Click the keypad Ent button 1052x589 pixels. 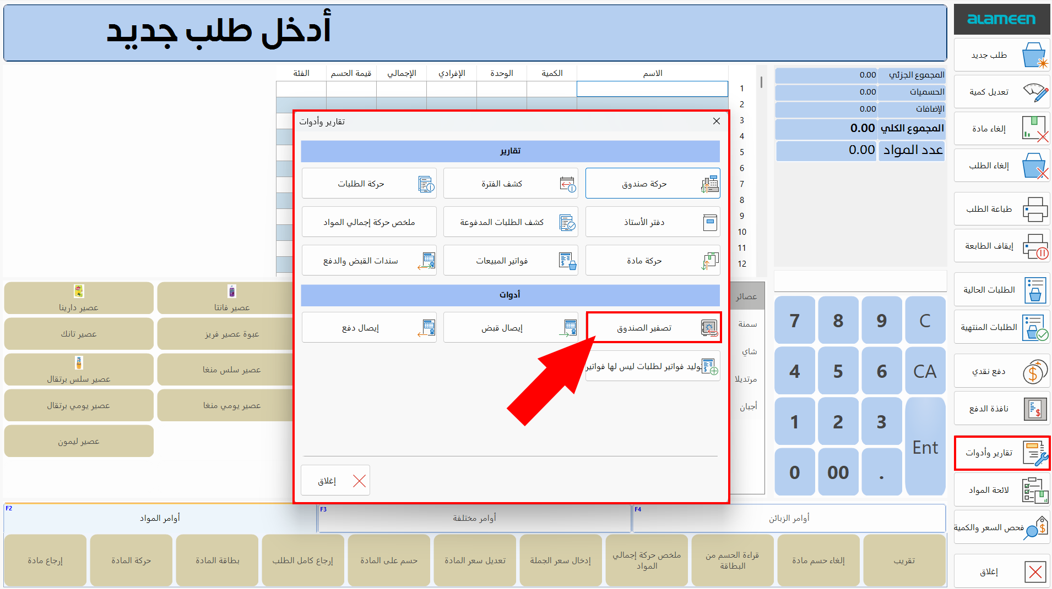point(925,447)
